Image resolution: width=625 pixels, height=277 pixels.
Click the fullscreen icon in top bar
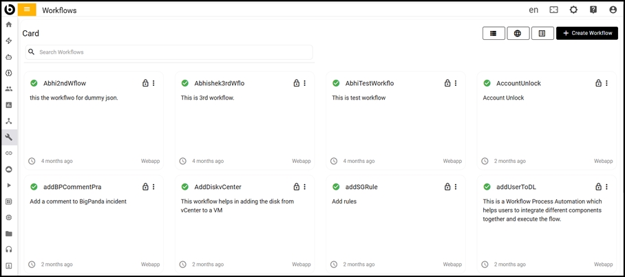(x=553, y=10)
